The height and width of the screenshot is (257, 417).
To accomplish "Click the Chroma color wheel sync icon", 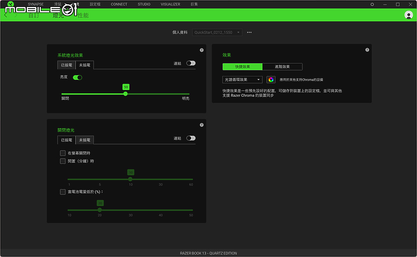I will (270, 79).
